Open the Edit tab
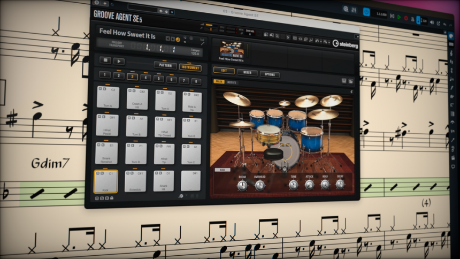Image resolution: width=460 pixels, height=259 pixels. 224,71
